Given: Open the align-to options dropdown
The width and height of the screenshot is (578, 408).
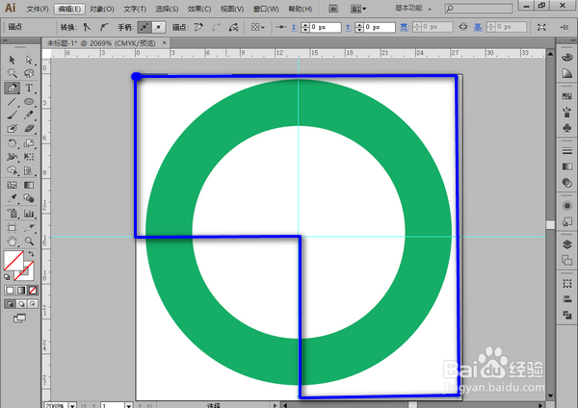Looking at the screenshot, I should coord(257,27).
